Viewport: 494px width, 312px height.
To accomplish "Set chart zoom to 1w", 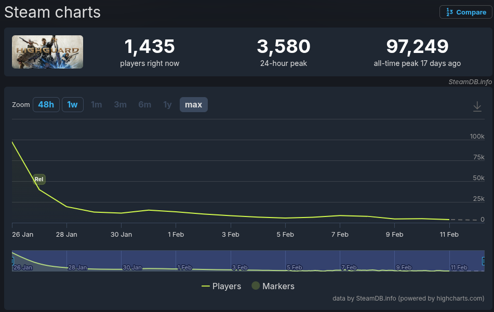I will click(x=72, y=104).
